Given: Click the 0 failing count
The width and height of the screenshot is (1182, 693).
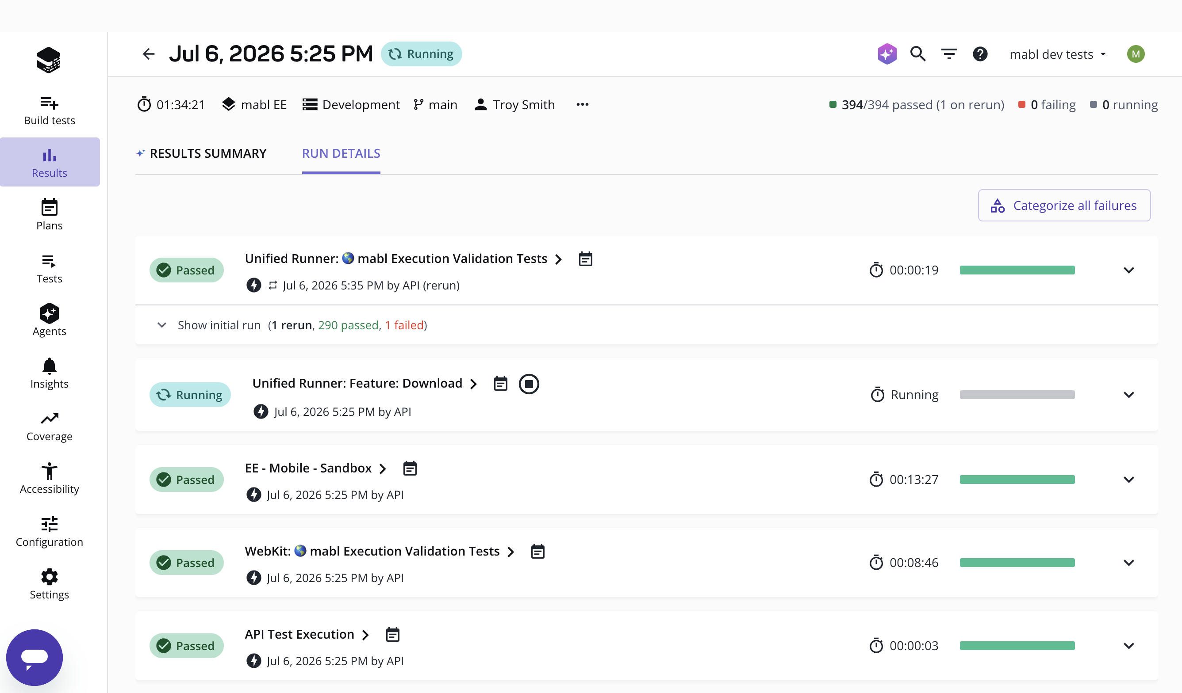Looking at the screenshot, I should pos(1047,104).
